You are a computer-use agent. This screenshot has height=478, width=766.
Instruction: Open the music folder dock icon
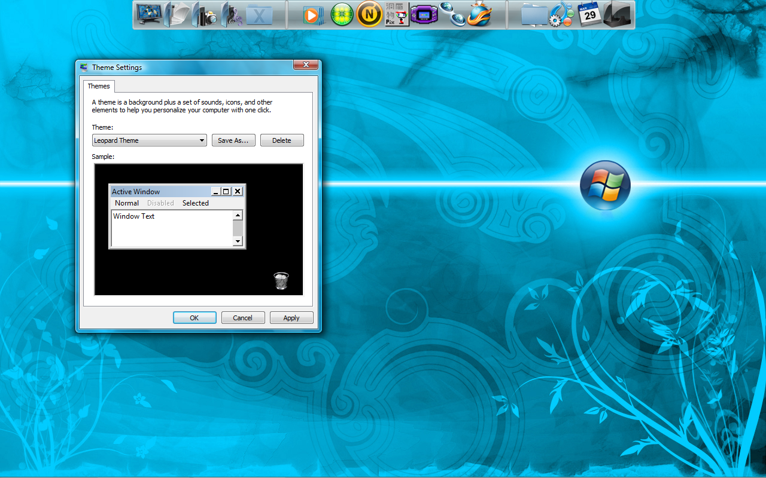[x=232, y=15]
